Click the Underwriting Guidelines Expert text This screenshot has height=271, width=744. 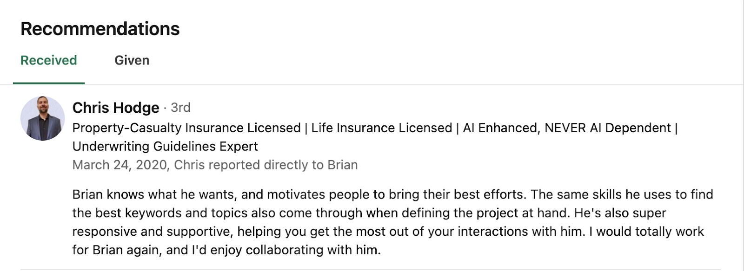165,146
